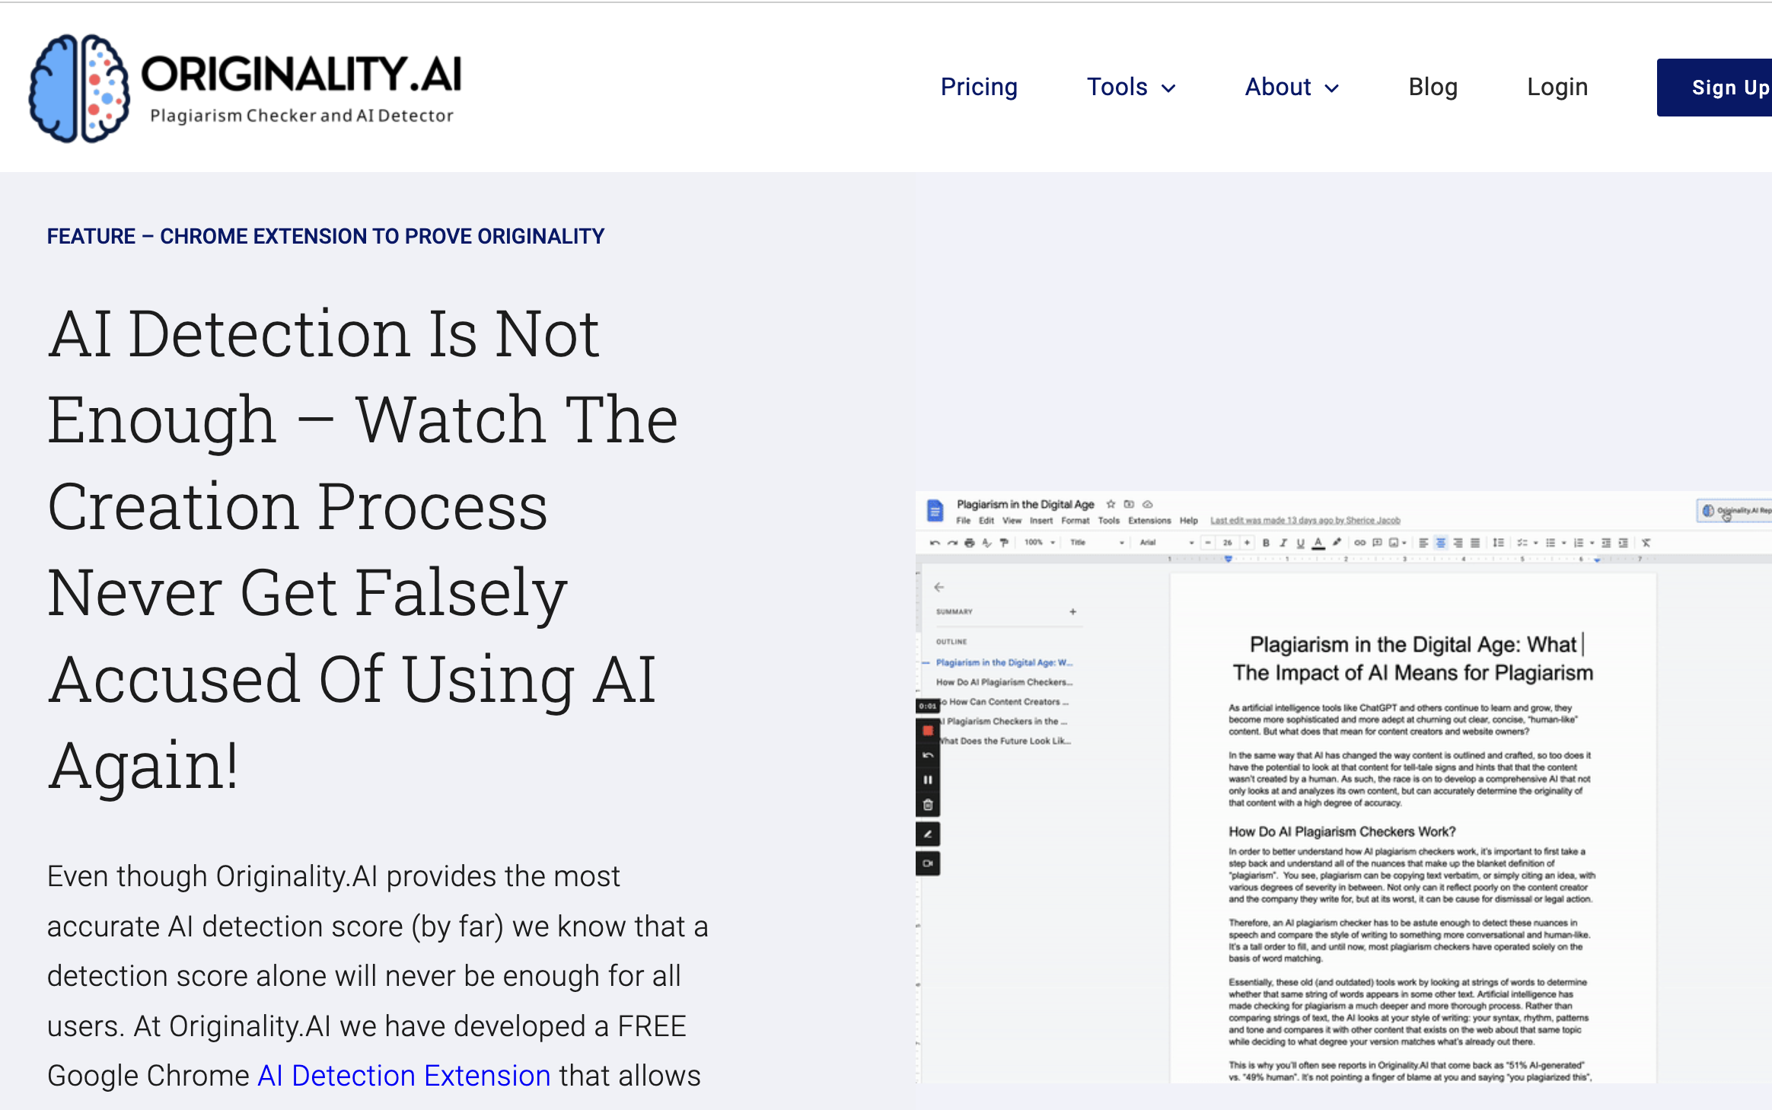Click the Sign Up button

1726,87
